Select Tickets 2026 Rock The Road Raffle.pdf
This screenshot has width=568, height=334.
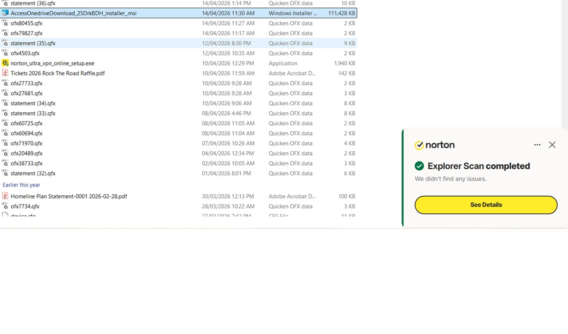coord(58,73)
